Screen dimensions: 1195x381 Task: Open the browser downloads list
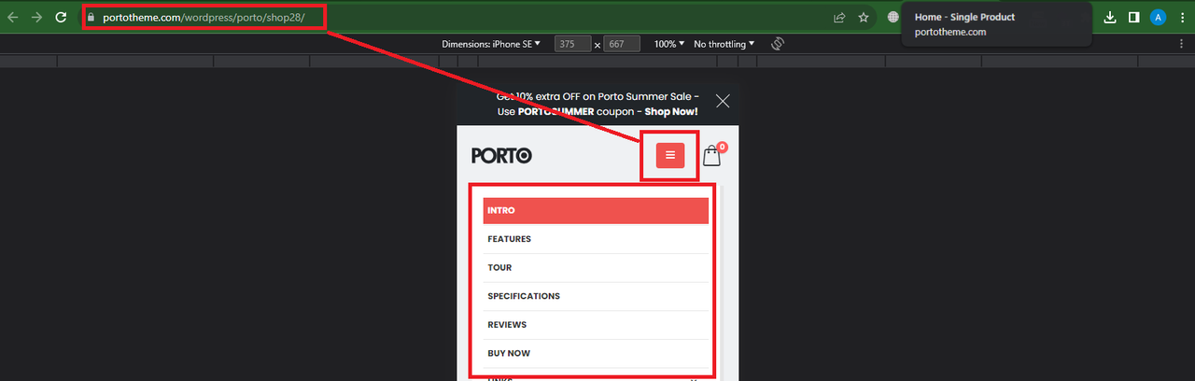[1110, 17]
